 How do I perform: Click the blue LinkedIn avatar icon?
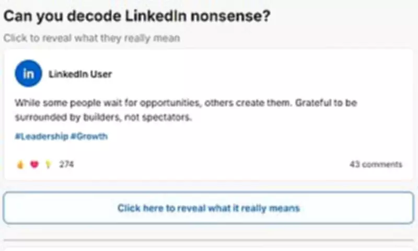click(x=28, y=74)
